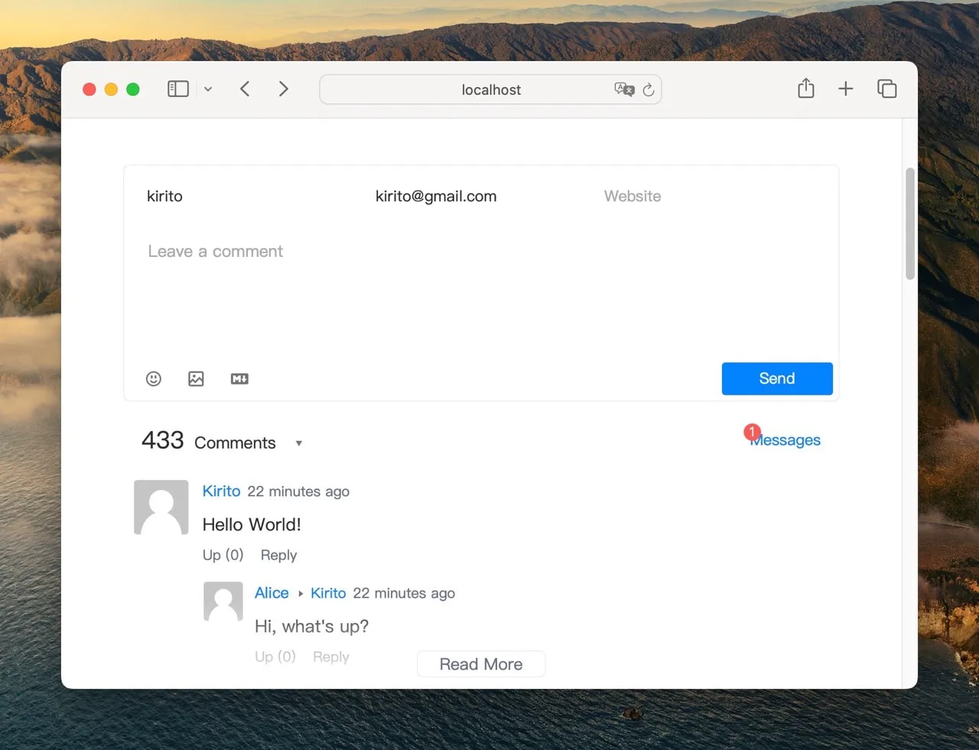Open the emoji picker icon
This screenshot has height=750, width=979.
click(154, 378)
